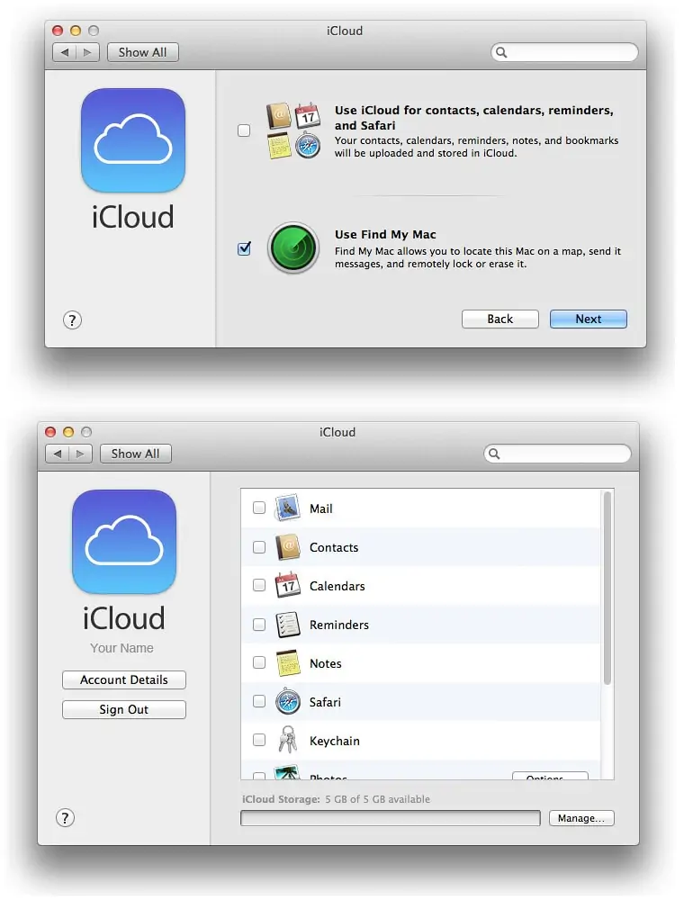Viewport: 684px width, 900px height.
Task: Click Manage… for iCloud storage
Action: 581,818
